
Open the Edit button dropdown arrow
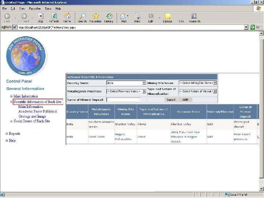point(159,18)
